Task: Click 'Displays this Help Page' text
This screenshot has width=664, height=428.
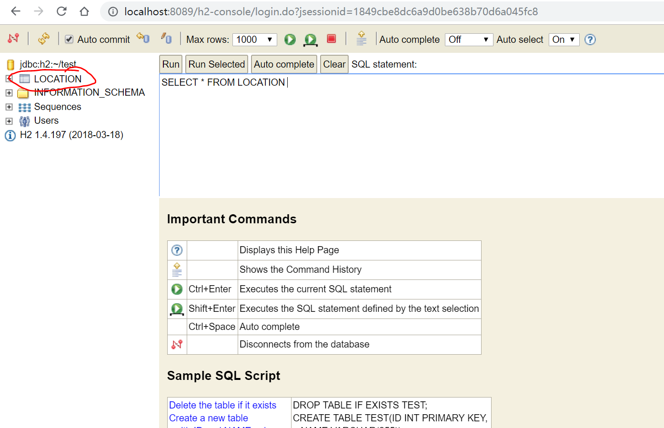Action: [x=289, y=250]
